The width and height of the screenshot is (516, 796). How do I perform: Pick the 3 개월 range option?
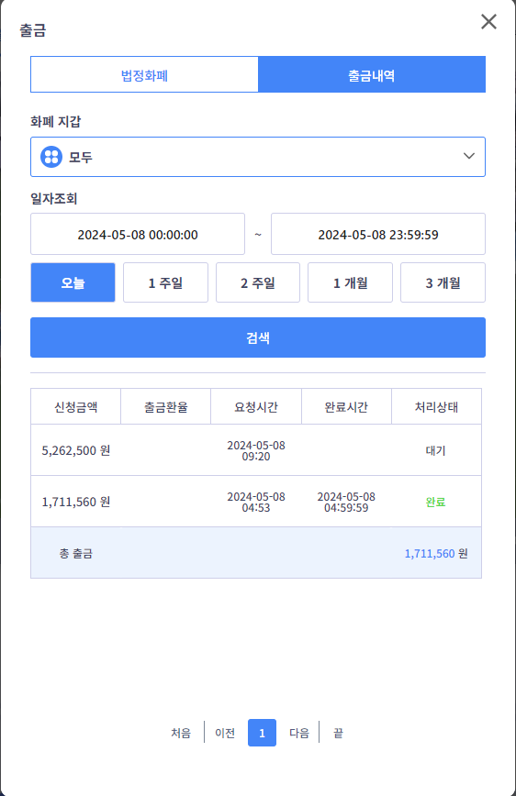443,282
